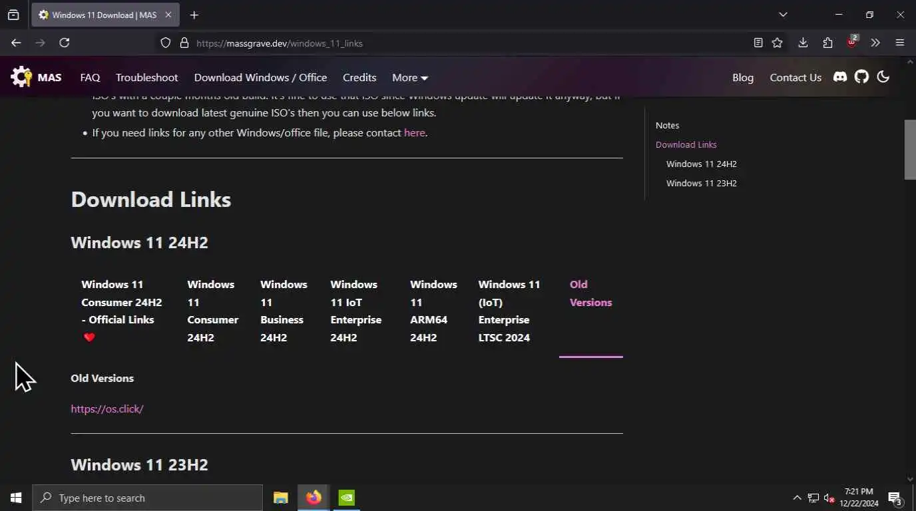Image resolution: width=916 pixels, height=511 pixels.
Task: Show more tools overflow chevrons
Action: [x=875, y=43]
